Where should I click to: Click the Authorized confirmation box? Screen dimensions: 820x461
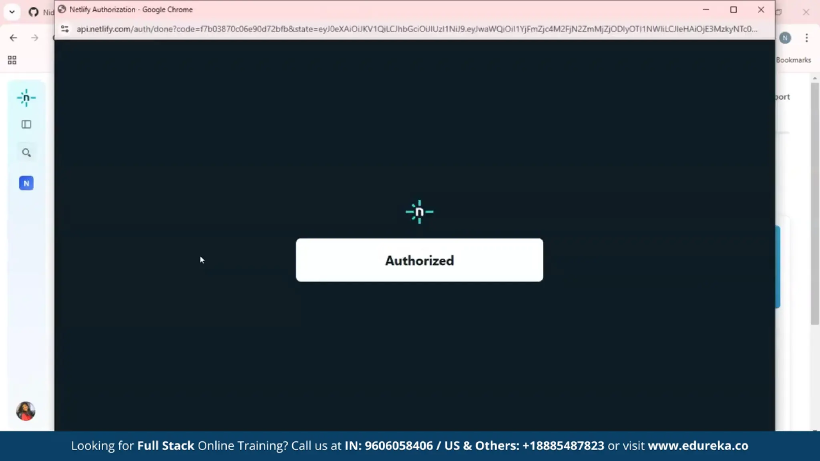(x=419, y=260)
